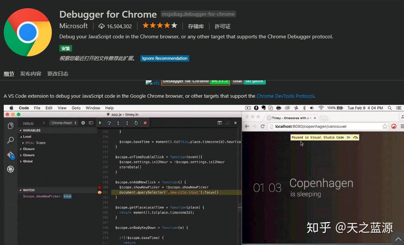Open the Help menu
404x245 pixels.
tap(109, 108)
